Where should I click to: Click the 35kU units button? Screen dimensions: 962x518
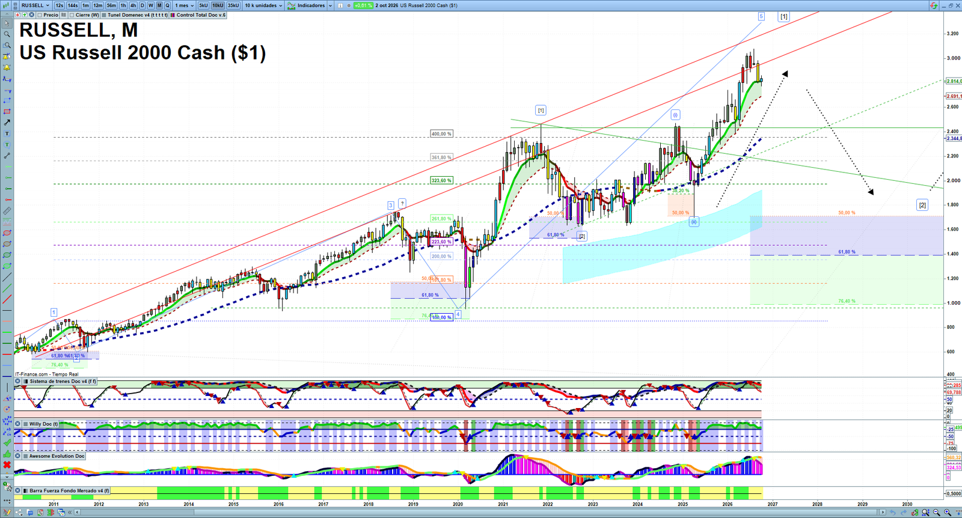[x=233, y=5]
